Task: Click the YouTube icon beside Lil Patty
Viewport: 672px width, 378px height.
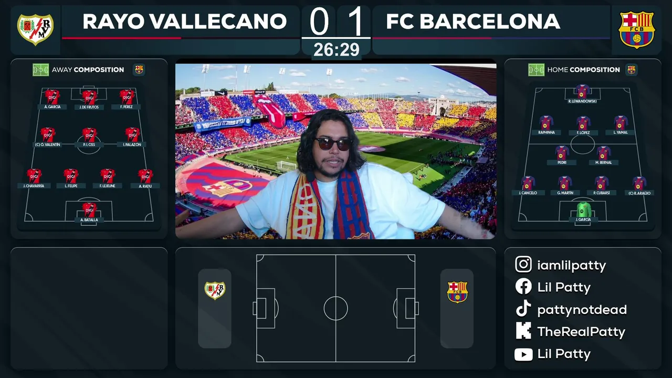Action: [x=523, y=354]
